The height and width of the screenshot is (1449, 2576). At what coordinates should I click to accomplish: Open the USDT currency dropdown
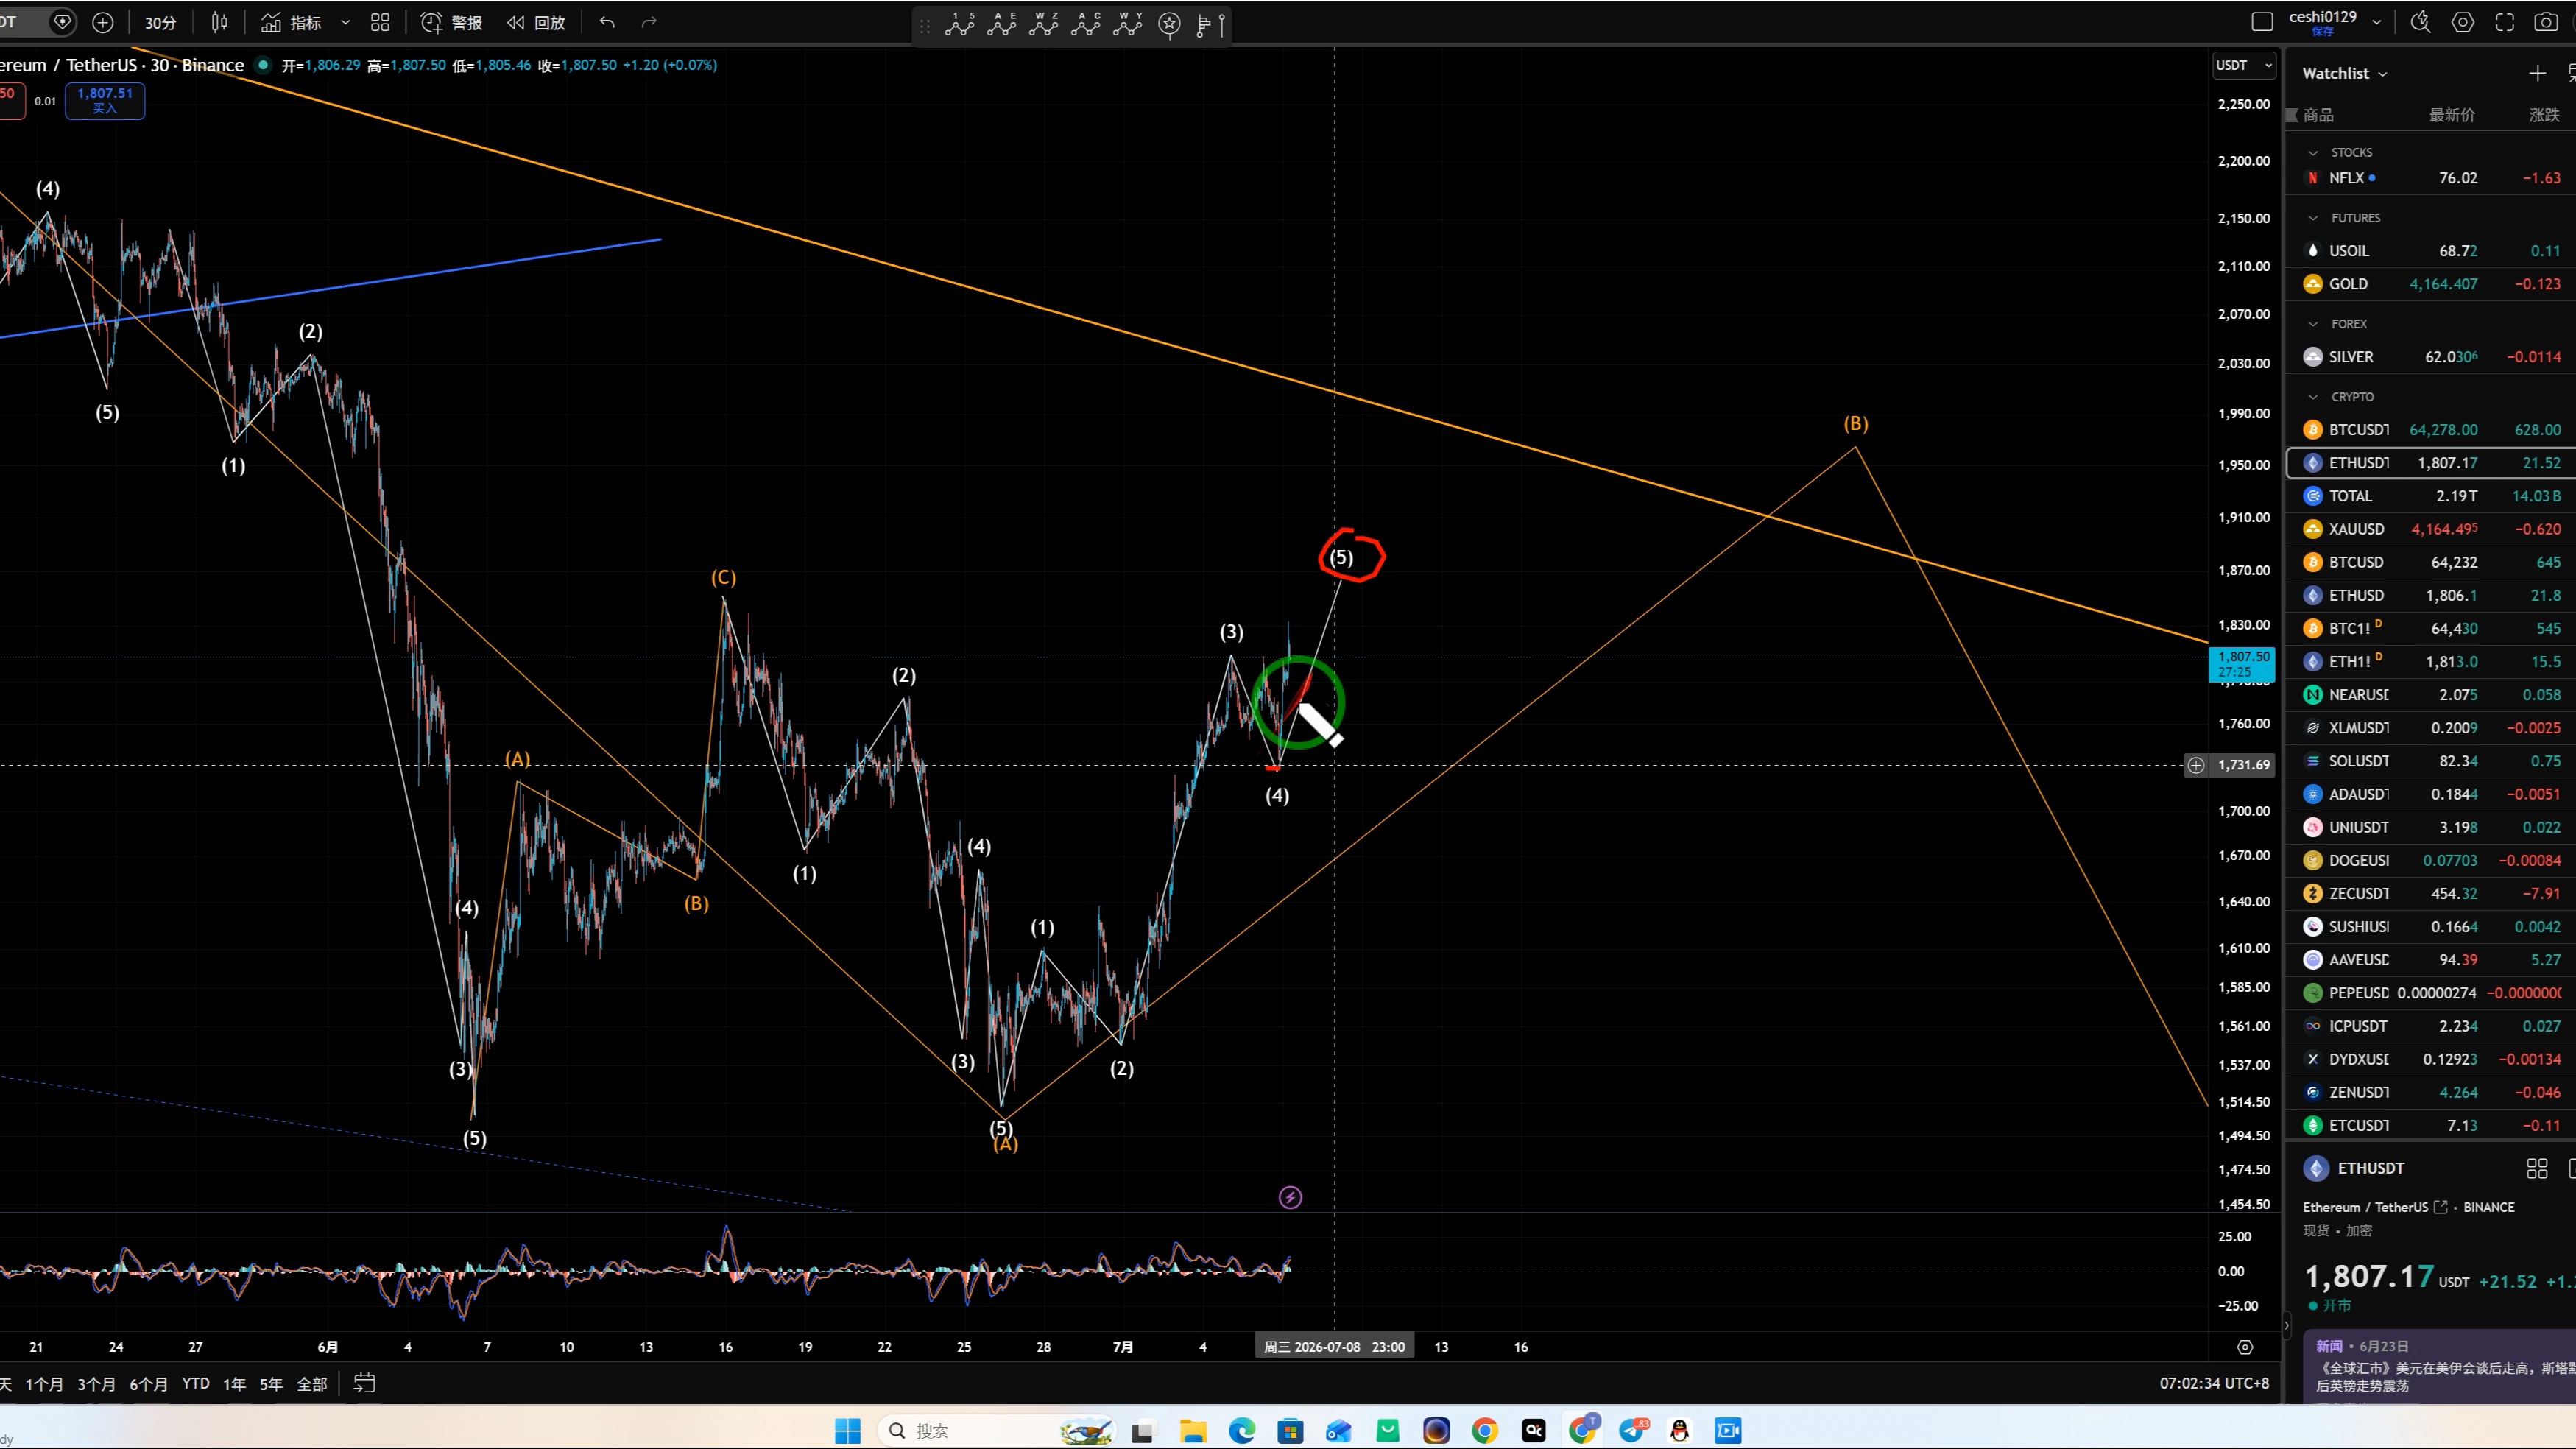[2244, 65]
